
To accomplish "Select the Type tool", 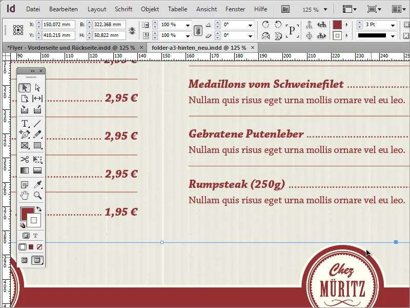I will [25, 123].
